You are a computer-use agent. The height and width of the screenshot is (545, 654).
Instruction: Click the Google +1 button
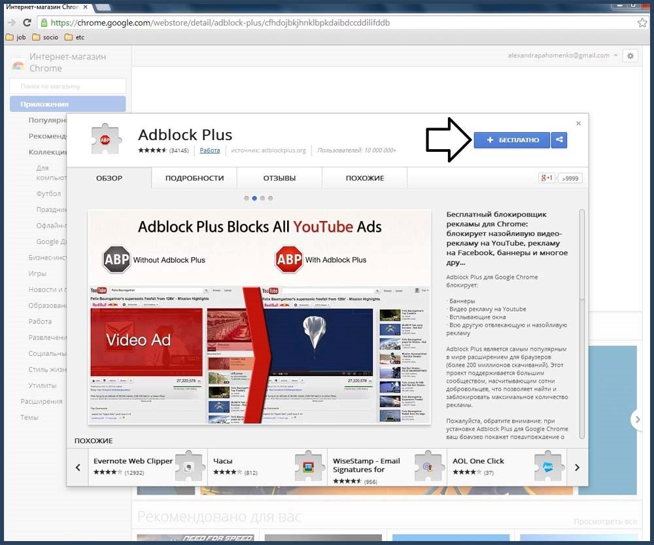546,178
